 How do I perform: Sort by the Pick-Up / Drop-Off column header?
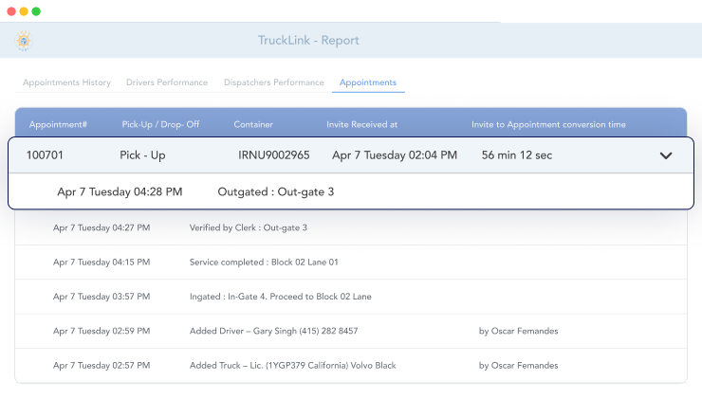tap(160, 124)
